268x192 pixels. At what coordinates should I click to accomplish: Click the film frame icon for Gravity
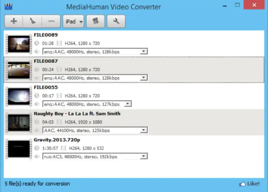point(63,148)
